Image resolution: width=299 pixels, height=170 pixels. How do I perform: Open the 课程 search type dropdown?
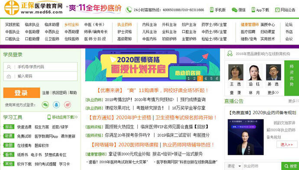pyautogui.click(x=234, y=166)
